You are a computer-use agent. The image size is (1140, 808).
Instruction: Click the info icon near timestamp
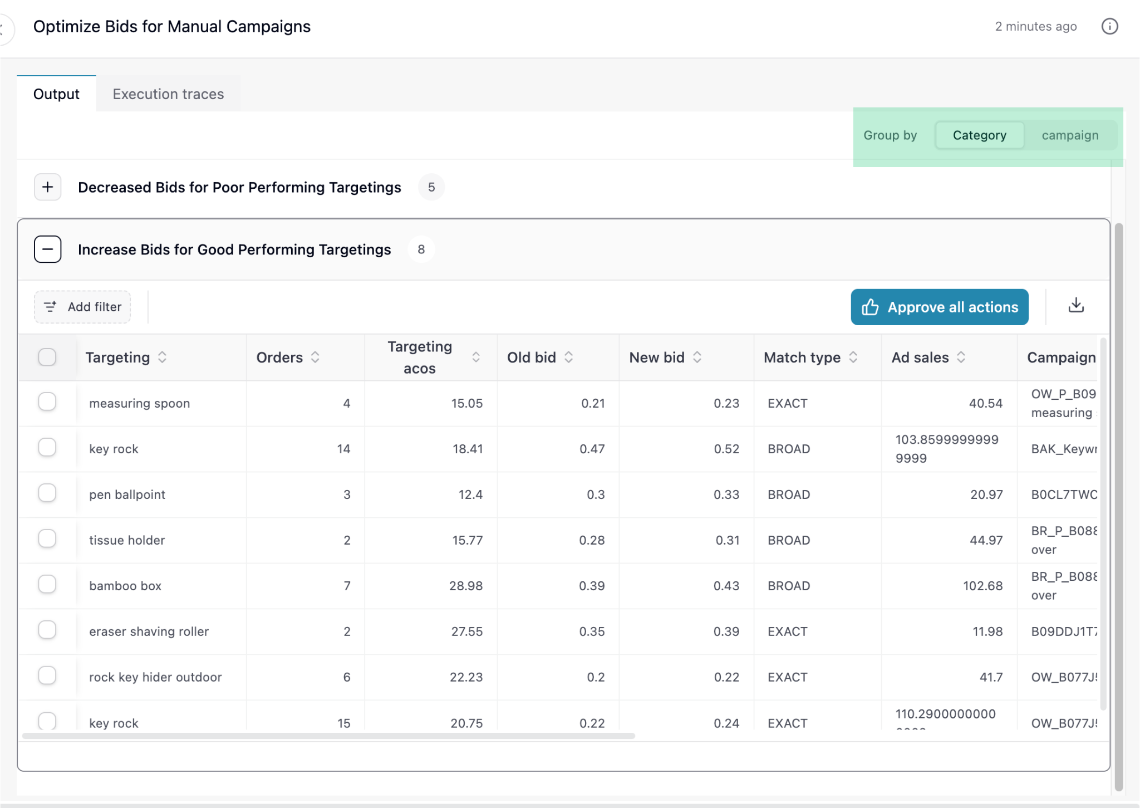pos(1109,26)
